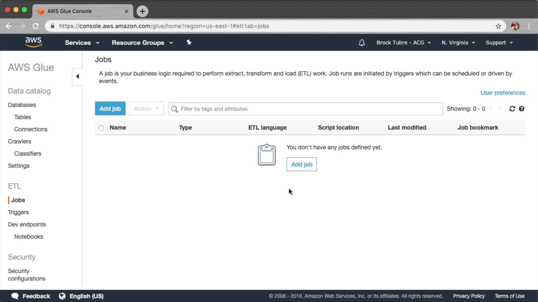Go to Crawlers in the sidebar
The height and width of the screenshot is (302, 538).
click(x=19, y=141)
